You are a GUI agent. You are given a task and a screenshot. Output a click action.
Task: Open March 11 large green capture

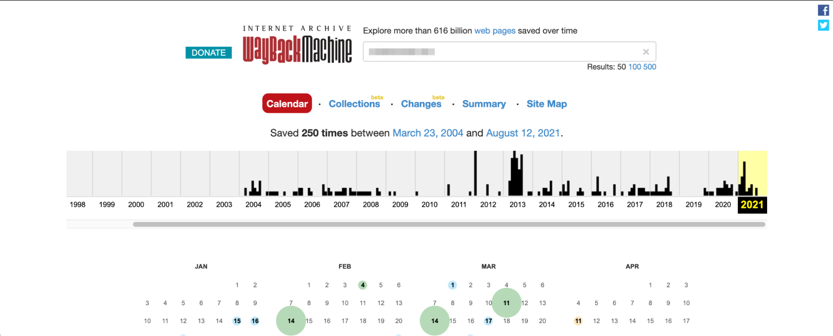point(506,303)
